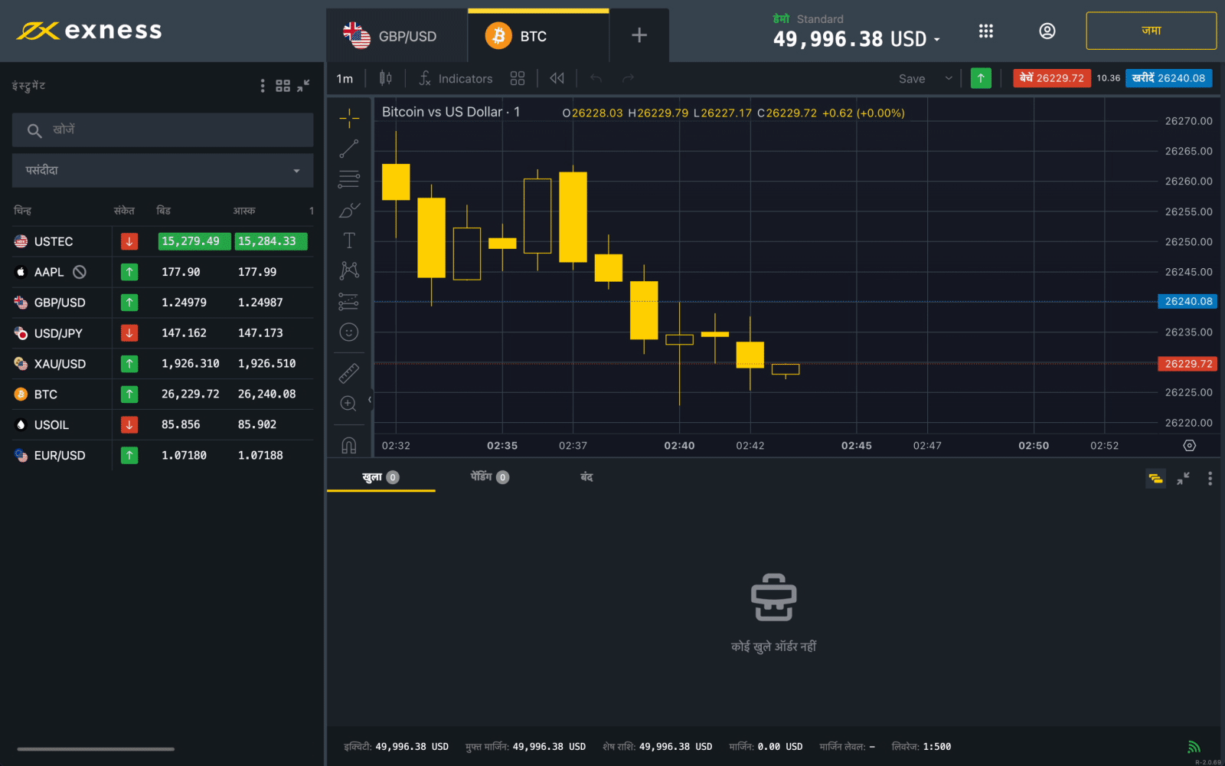
Task: Select the AAPL instrument row
Action: click(x=162, y=272)
